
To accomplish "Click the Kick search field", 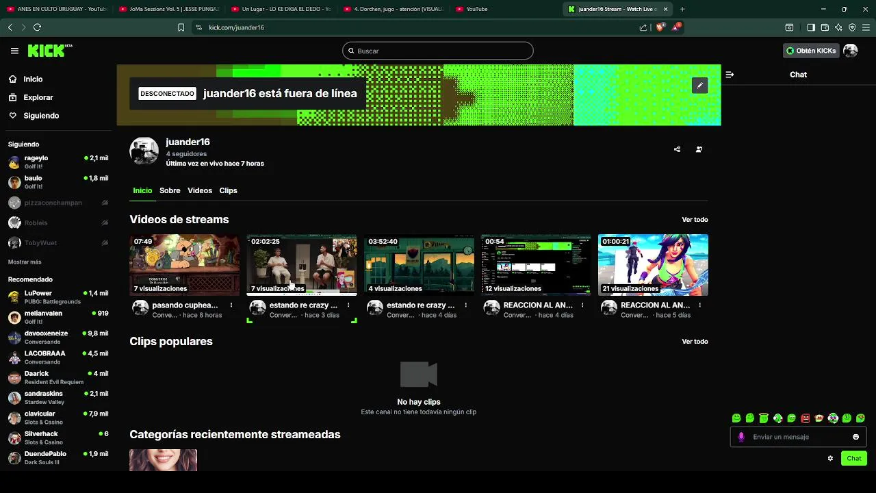I will (x=438, y=51).
